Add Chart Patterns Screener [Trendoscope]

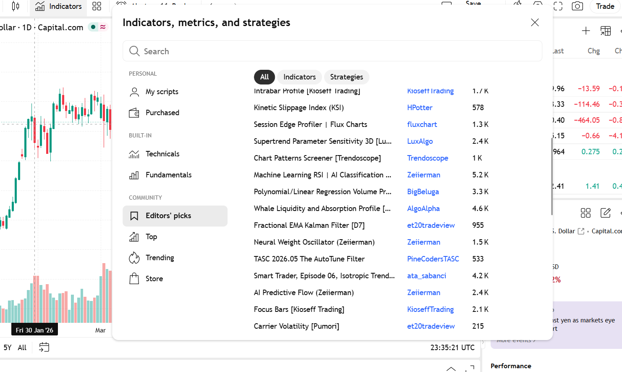click(x=317, y=158)
